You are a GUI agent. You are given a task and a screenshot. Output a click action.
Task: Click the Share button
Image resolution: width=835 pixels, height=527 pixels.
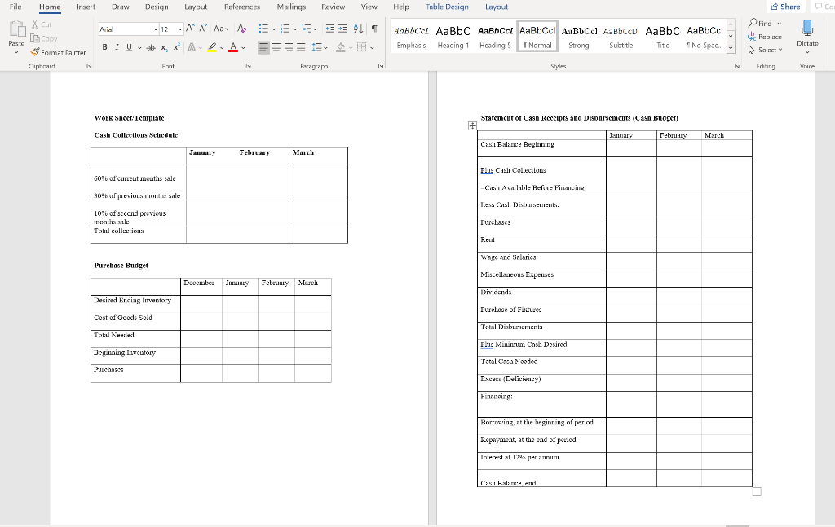tap(785, 7)
